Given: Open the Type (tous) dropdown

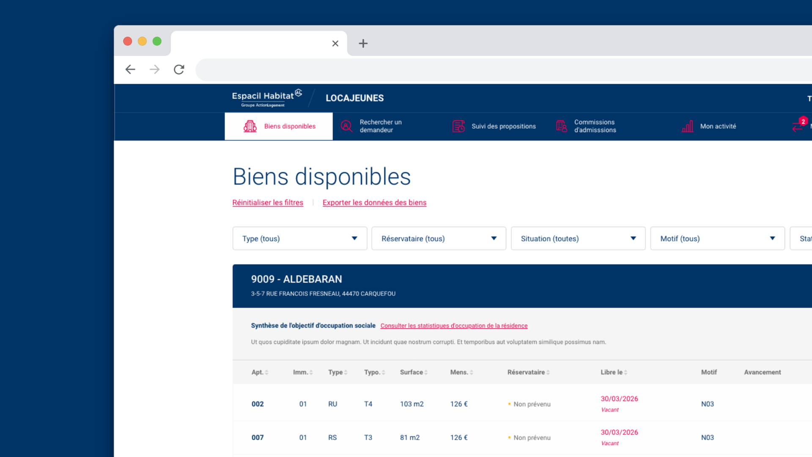Looking at the screenshot, I should click(299, 238).
